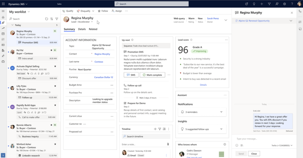Open the Sarah Perez owner link
The width and height of the screenshot is (303, 158).
213,18
